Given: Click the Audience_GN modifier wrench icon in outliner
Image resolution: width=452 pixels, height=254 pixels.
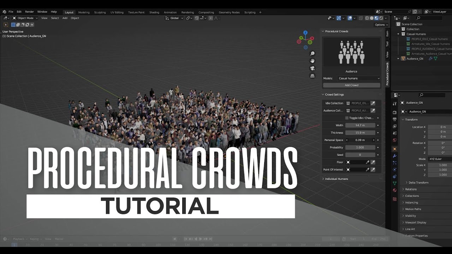Looking at the screenshot, I should pos(430,59).
